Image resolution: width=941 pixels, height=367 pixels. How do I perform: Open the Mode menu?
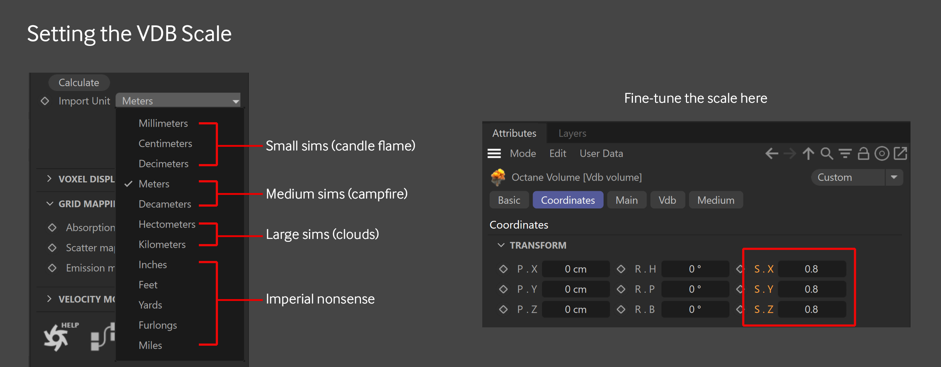(523, 153)
